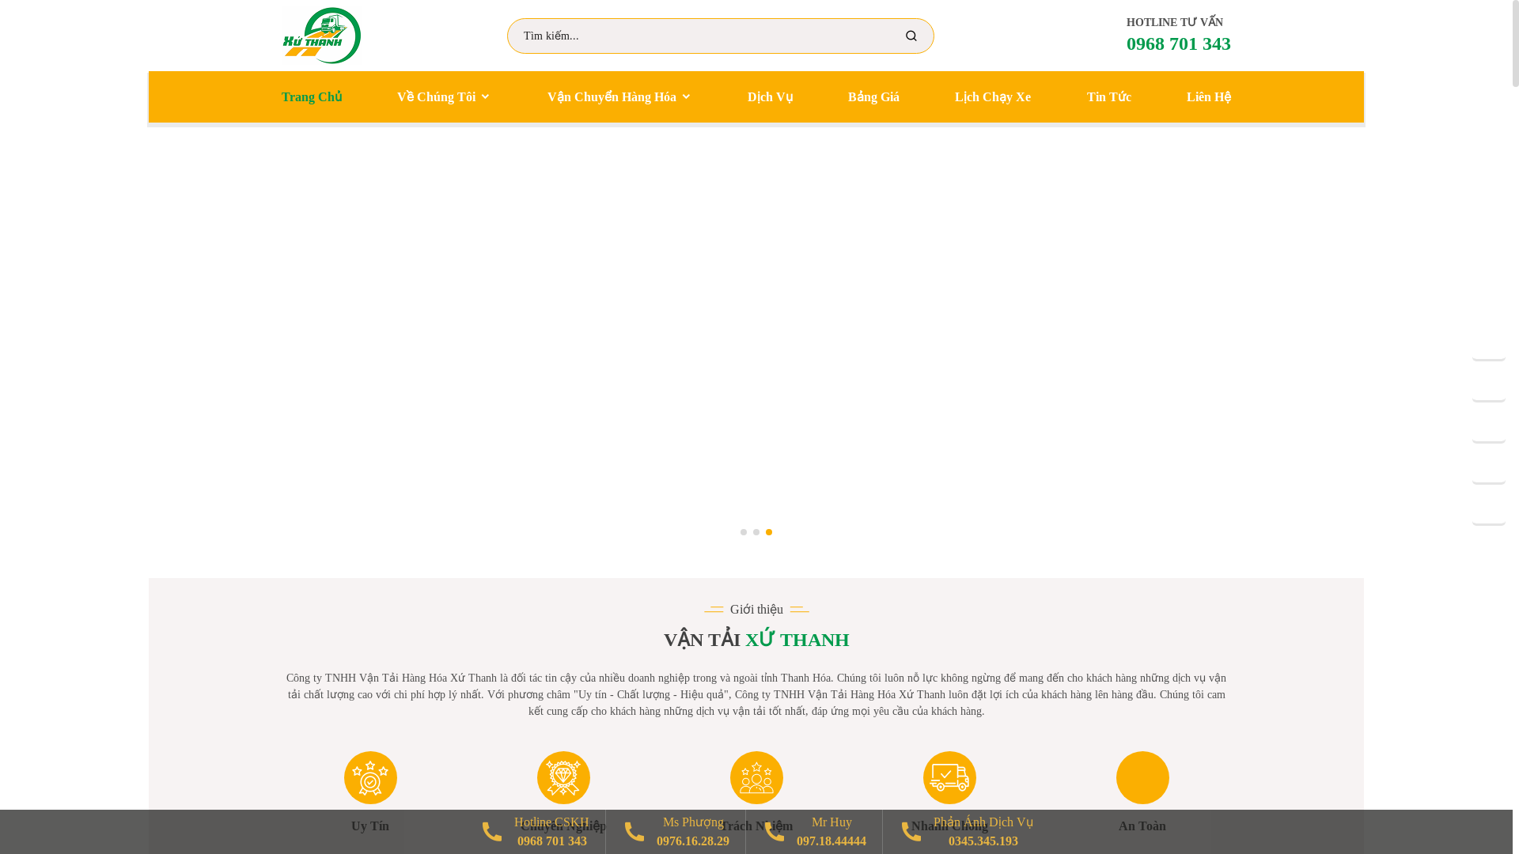This screenshot has height=854, width=1519.
Task: Open the Trang Chủ menu item
Action: click(x=312, y=96)
